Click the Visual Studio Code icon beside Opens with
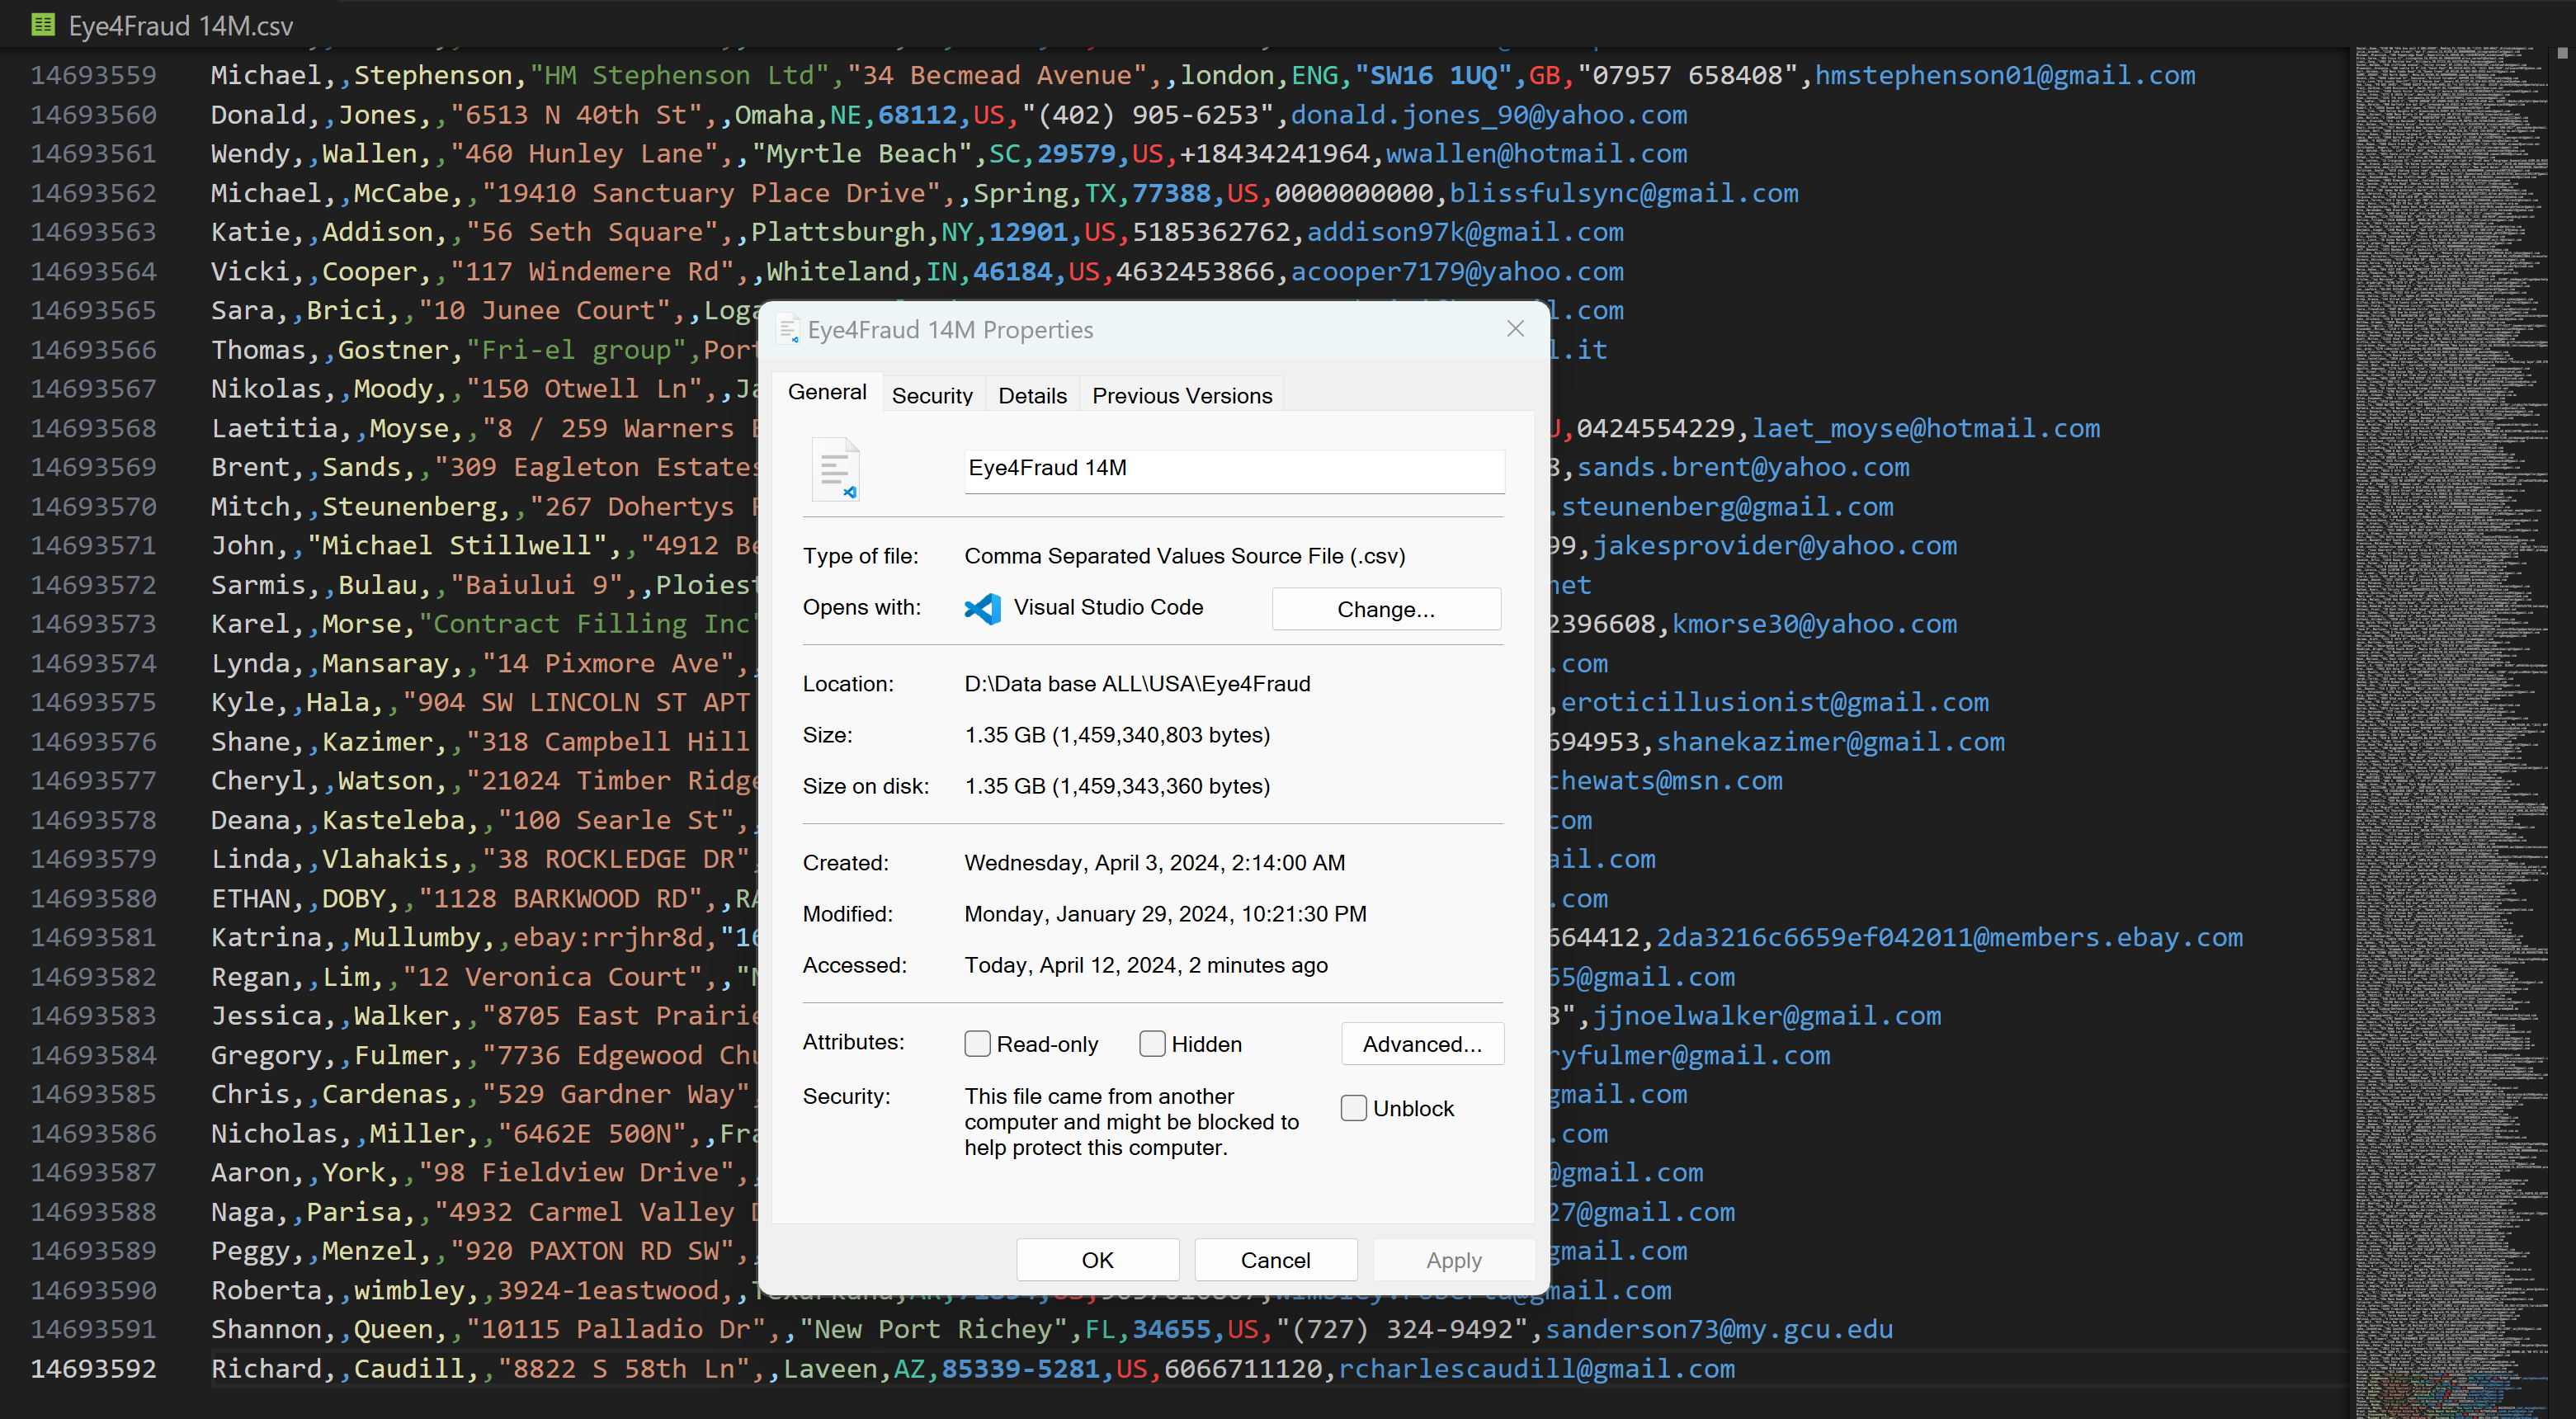2576x1419 pixels. [x=982, y=608]
